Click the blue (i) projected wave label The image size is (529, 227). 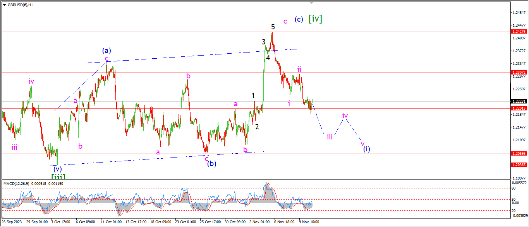point(366,149)
